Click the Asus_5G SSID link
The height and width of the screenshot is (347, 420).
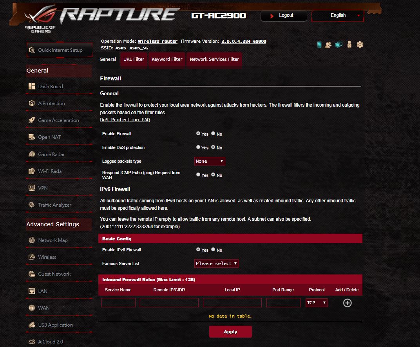coord(139,48)
